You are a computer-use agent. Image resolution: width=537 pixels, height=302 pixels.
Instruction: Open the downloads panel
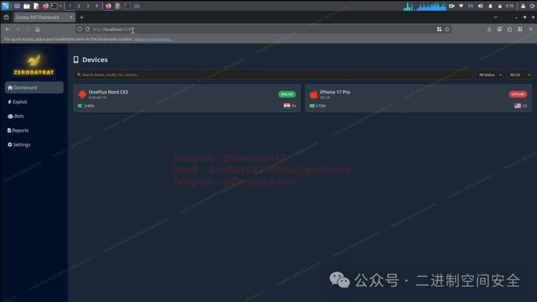point(489,29)
